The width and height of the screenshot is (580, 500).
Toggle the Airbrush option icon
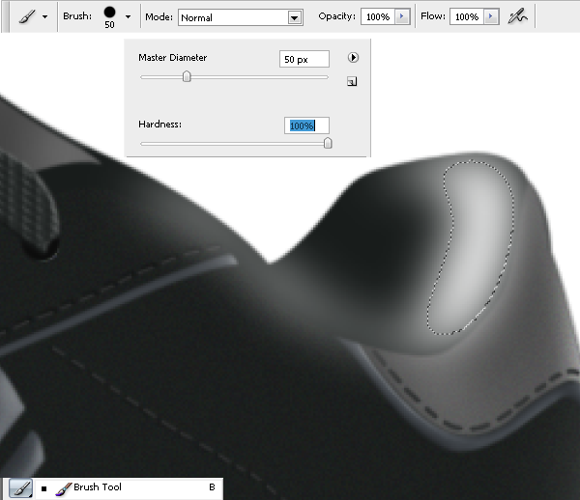517,16
